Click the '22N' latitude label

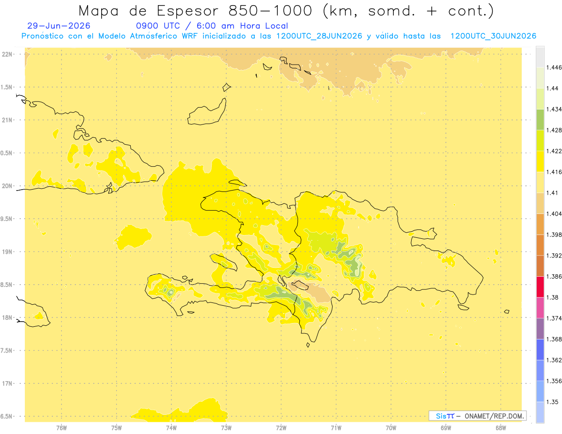(8, 54)
